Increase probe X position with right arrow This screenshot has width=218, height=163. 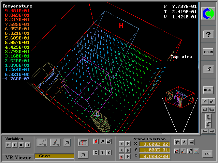pos(128,144)
